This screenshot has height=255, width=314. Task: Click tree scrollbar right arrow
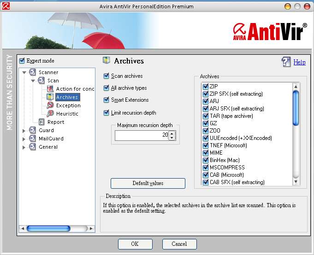(x=91, y=228)
